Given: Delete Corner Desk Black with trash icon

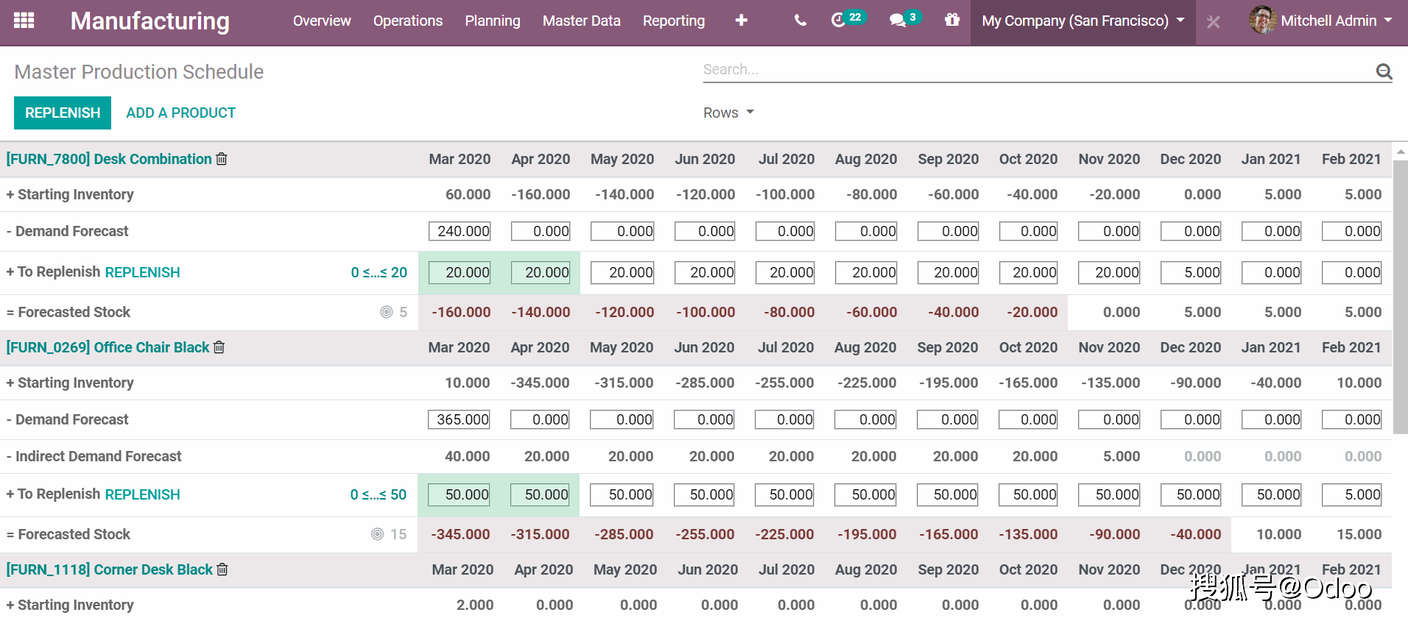Looking at the screenshot, I should pyautogui.click(x=222, y=569).
